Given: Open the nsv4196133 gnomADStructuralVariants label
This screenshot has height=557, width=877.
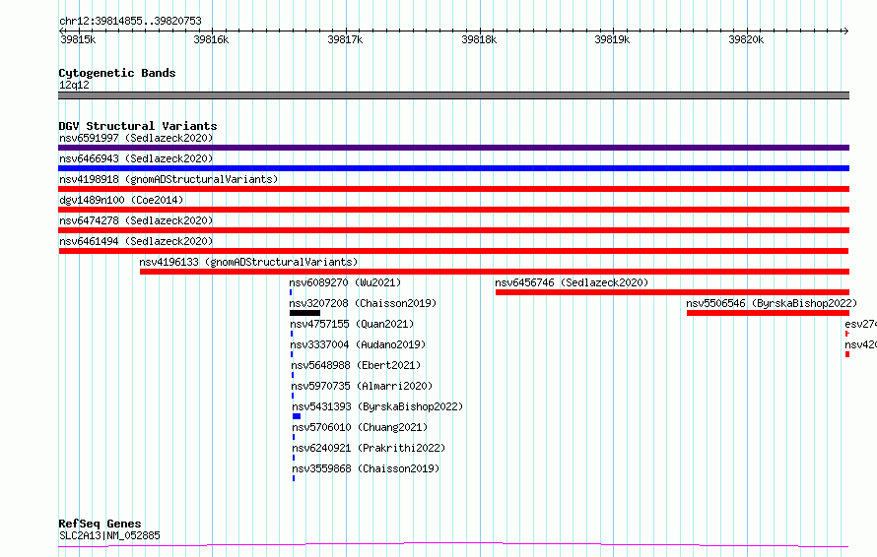Looking at the screenshot, I should (x=248, y=262).
